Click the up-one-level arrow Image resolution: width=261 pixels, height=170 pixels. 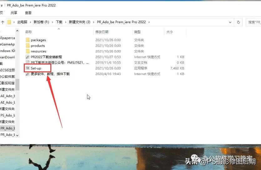[x=3, y=22]
